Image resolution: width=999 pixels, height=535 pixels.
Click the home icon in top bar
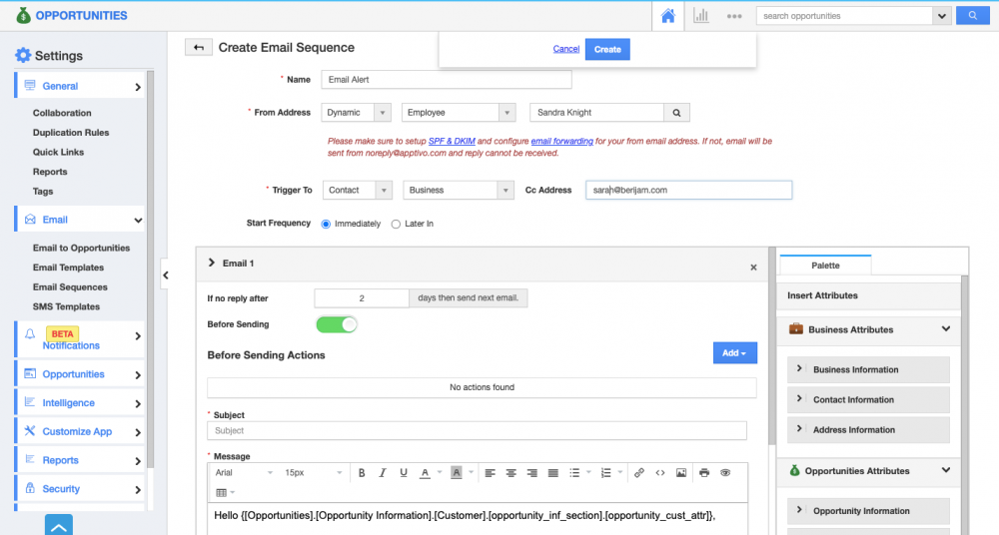(668, 16)
